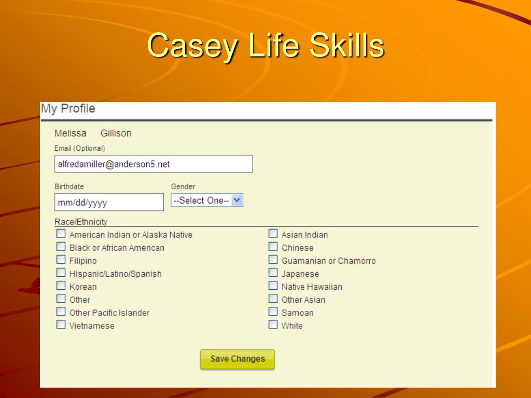
Task: Click the Birthdate field label
Action: point(69,187)
